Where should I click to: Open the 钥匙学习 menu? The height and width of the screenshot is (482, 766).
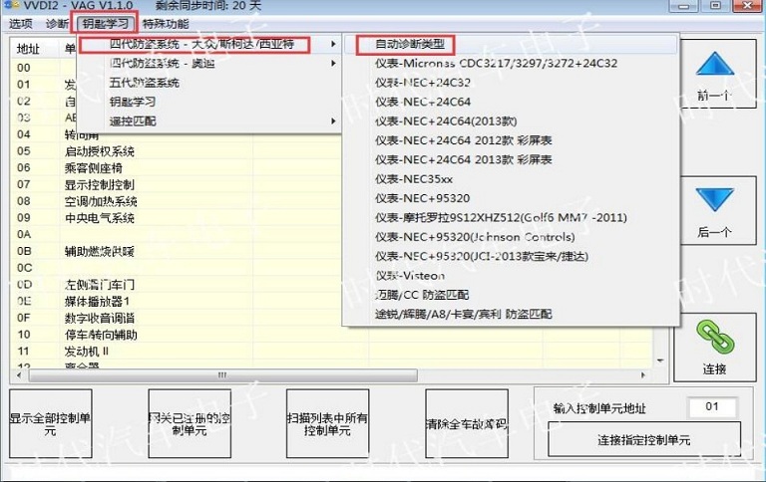pyautogui.click(x=104, y=23)
